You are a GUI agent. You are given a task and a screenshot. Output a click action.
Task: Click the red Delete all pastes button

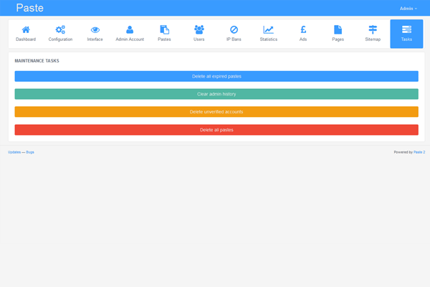click(216, 130)
